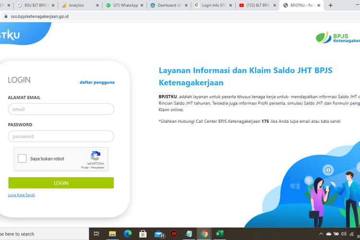Screen dimensions: 360x240
Task: Open the daftar pengguna link
Action: click(x=97, y=82)
